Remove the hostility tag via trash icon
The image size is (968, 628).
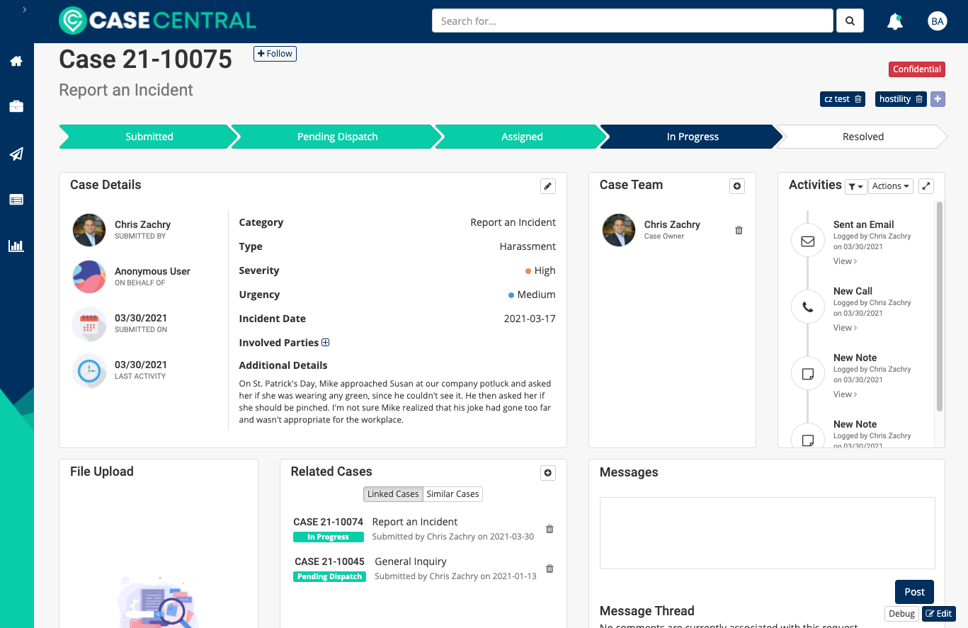[x=919, y=99]
